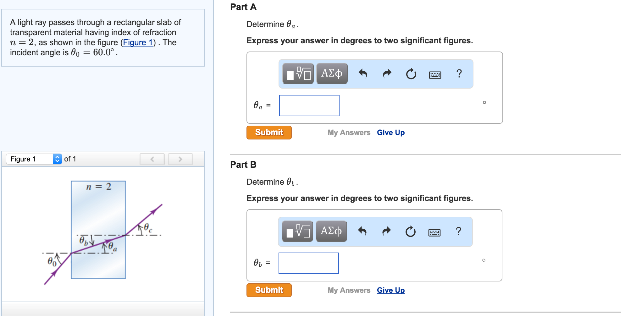The image size is (625, 316).
Task: Open math templates button in Part B toolbar
Action: (x=297, y=231)
